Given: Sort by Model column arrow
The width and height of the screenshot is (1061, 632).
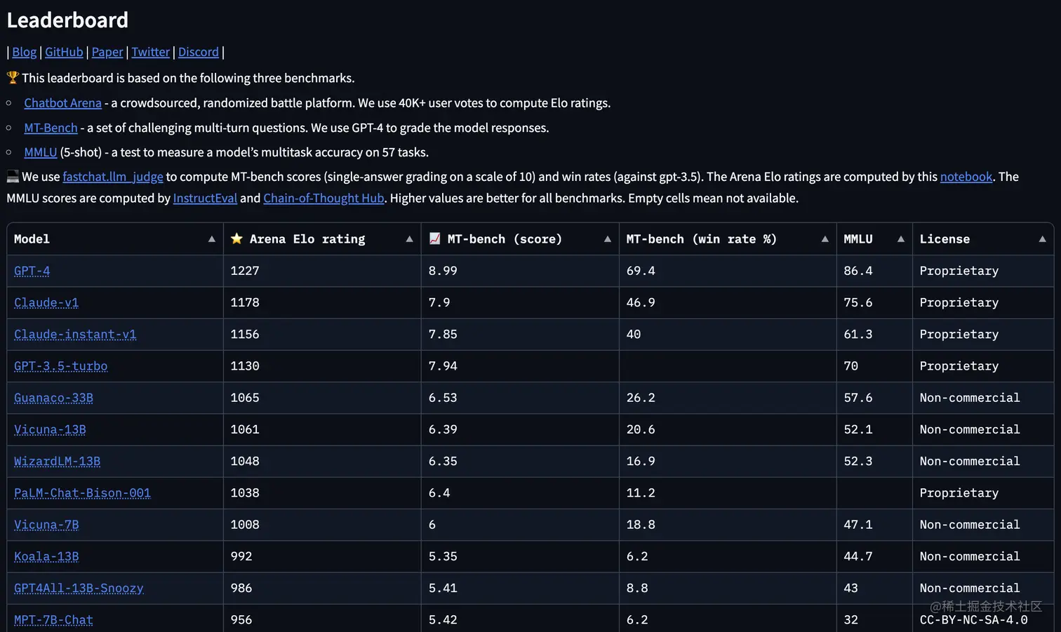Looking at the screenshot, I should (x=211, y=239).
